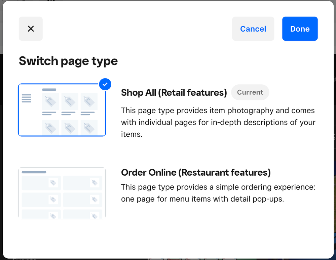The height and width of the screenshot is (260, 336).
Task: Click the Current badge
Action: pyautogui.click(x=250, y=92)
